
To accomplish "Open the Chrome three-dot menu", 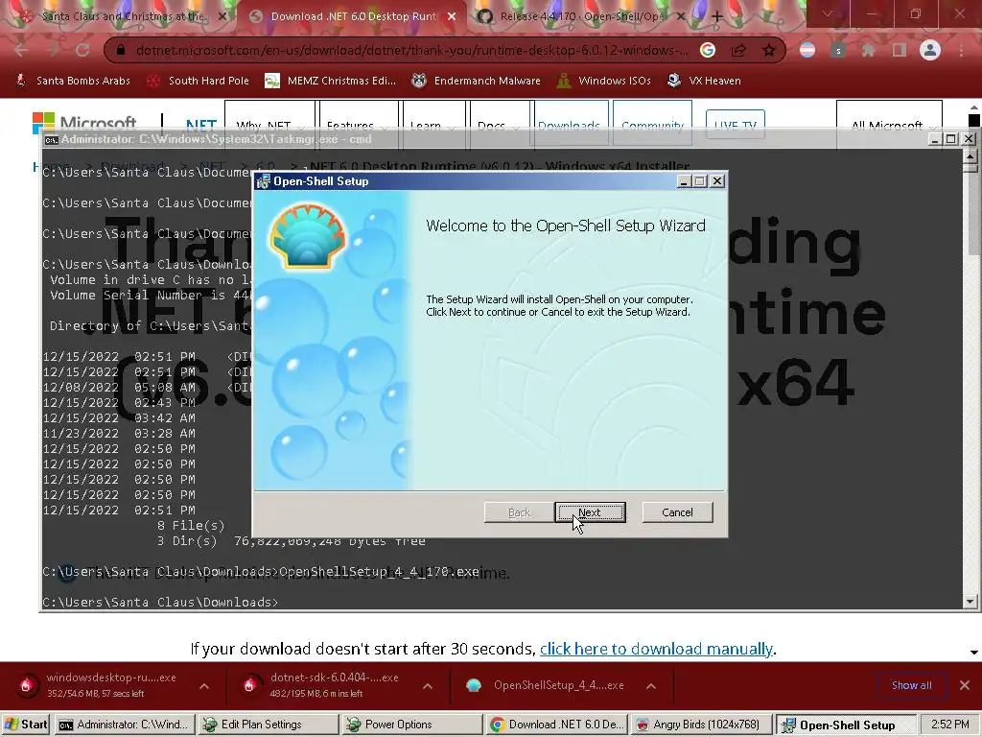I will click(961, 50).
